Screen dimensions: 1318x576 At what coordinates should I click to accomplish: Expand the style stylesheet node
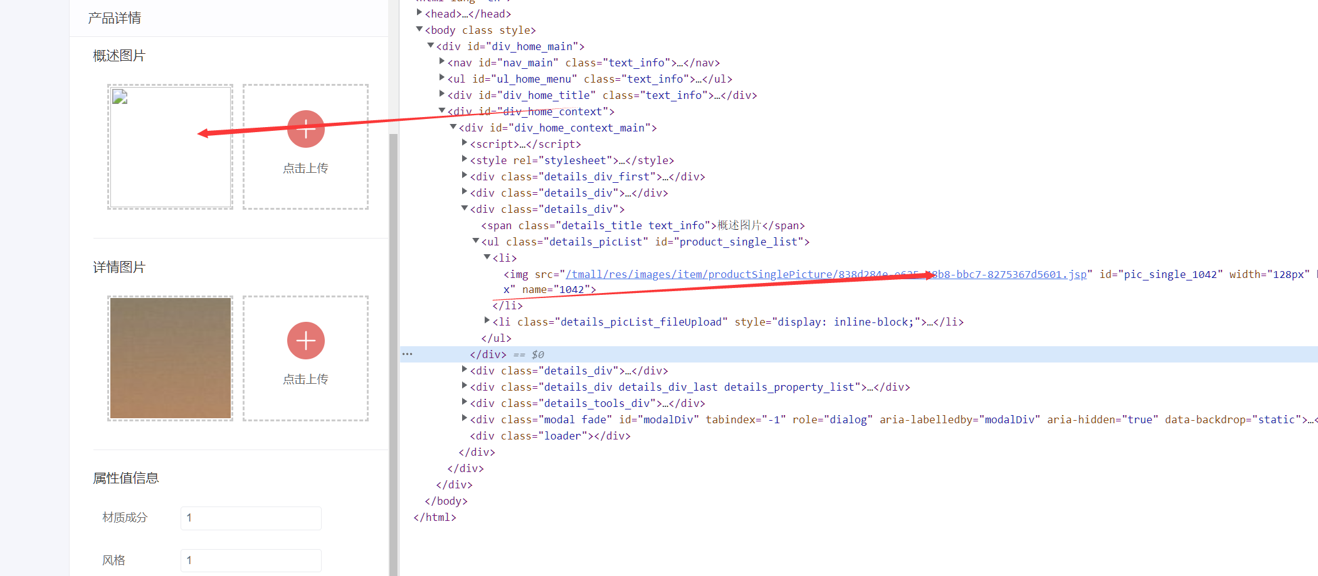click(x=465, y=159)
